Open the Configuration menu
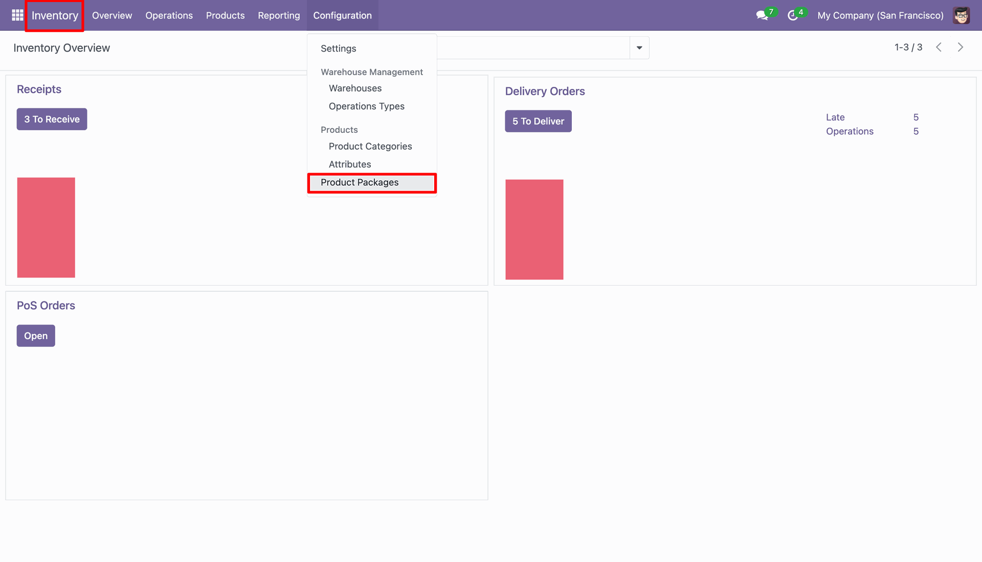Viewport: 982px width, 562px height. tap(342, 15)
